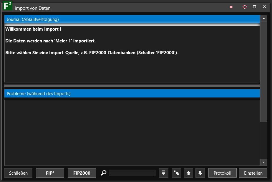Click the magnifying glass search icon
Viewport: 272px width, 182px height.
coord(103,173)
